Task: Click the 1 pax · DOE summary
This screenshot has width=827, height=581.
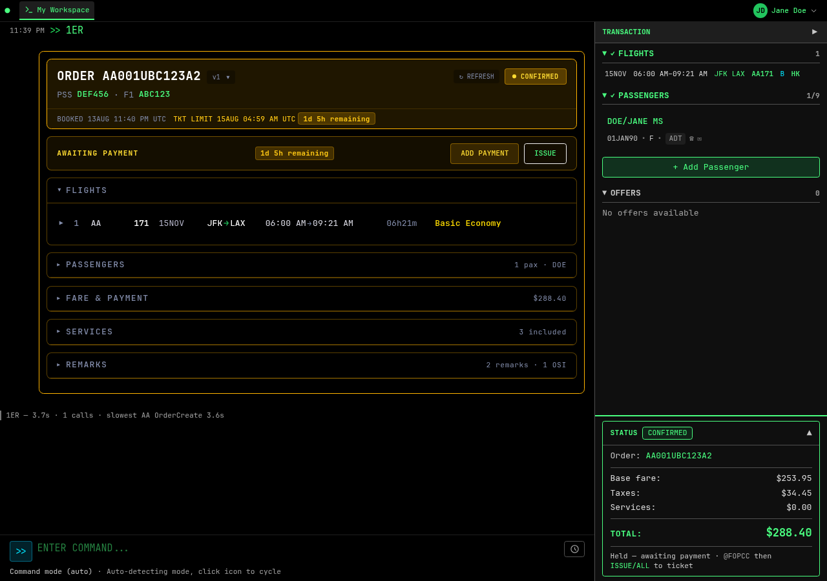Action: coord(540,265)
